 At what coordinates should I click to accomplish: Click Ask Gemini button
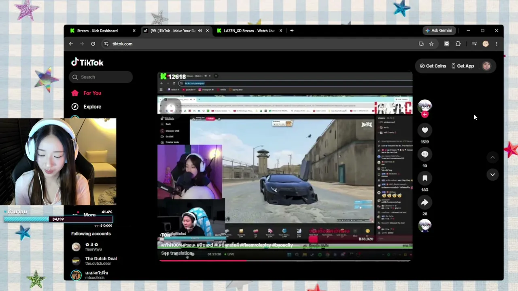pos(439,30)
